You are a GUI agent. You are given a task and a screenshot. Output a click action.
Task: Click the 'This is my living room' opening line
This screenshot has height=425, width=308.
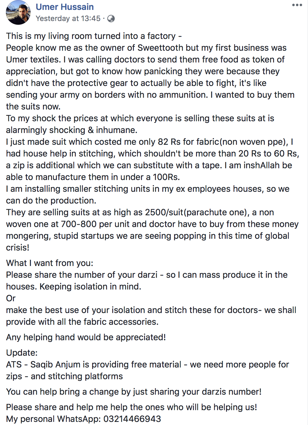[94, 36]
